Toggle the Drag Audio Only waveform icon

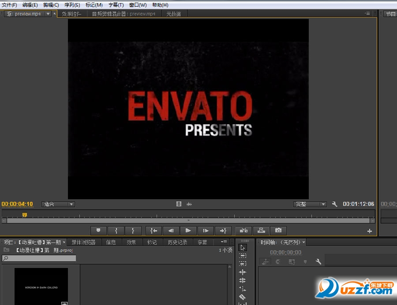(x=189, y=204)
